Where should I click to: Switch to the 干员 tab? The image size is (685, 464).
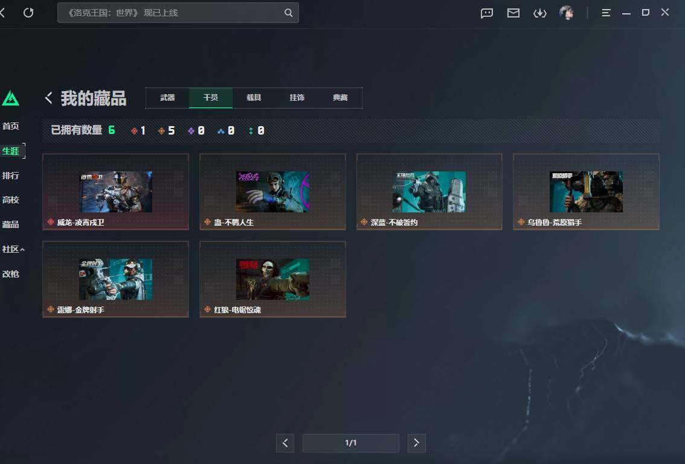click(211, 98)
